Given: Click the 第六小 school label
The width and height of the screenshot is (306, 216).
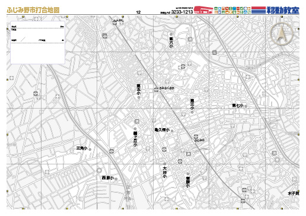Looking at the screenshot, I should point(171,43).
